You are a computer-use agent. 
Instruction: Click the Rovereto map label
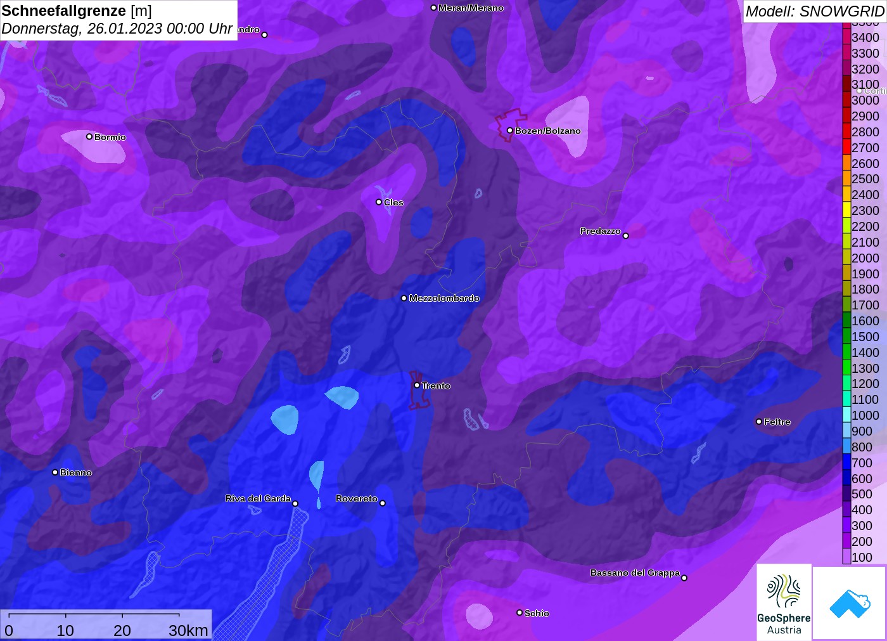click(x=357, y=498)
